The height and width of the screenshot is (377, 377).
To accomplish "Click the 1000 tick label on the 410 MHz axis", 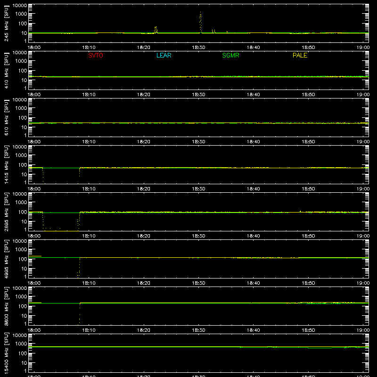I will coord(21,61).
